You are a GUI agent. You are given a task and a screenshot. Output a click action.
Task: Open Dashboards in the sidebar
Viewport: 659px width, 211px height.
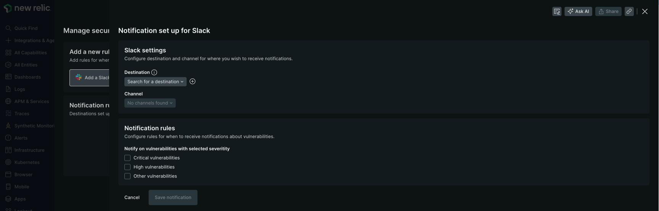(27, 77)
